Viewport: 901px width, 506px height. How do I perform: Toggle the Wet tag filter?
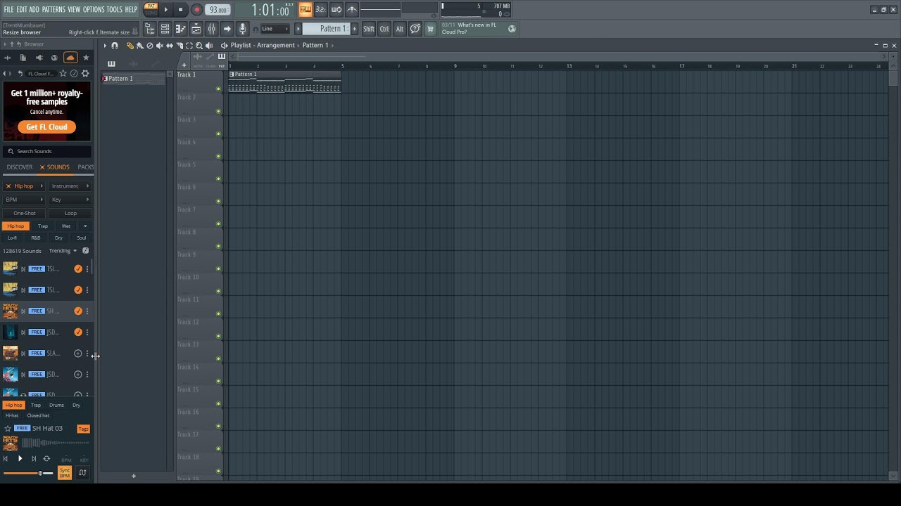click(x=66, y=226)
